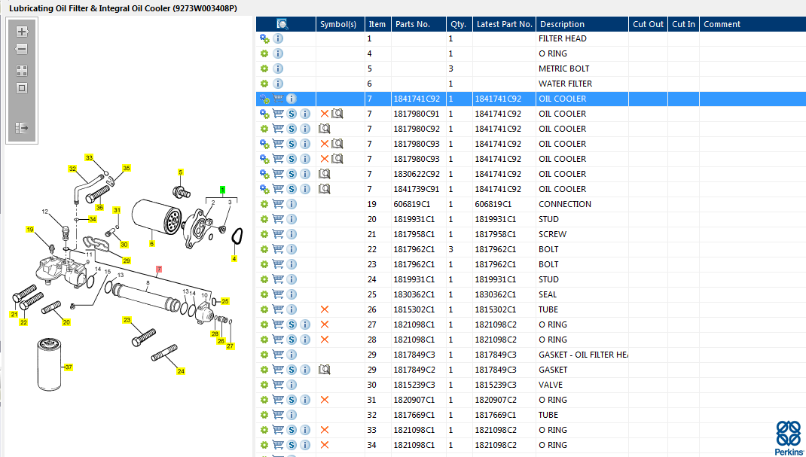Click gear icon for BOLT item 22
Image resolution: width=806 pixels, height=457 pixels.
[264, 249]
